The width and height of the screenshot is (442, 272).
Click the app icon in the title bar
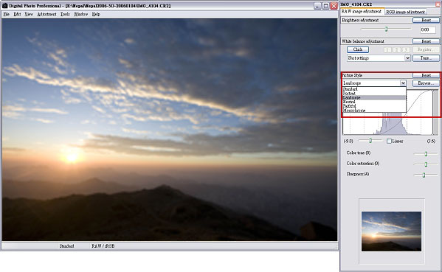[4, 6]
